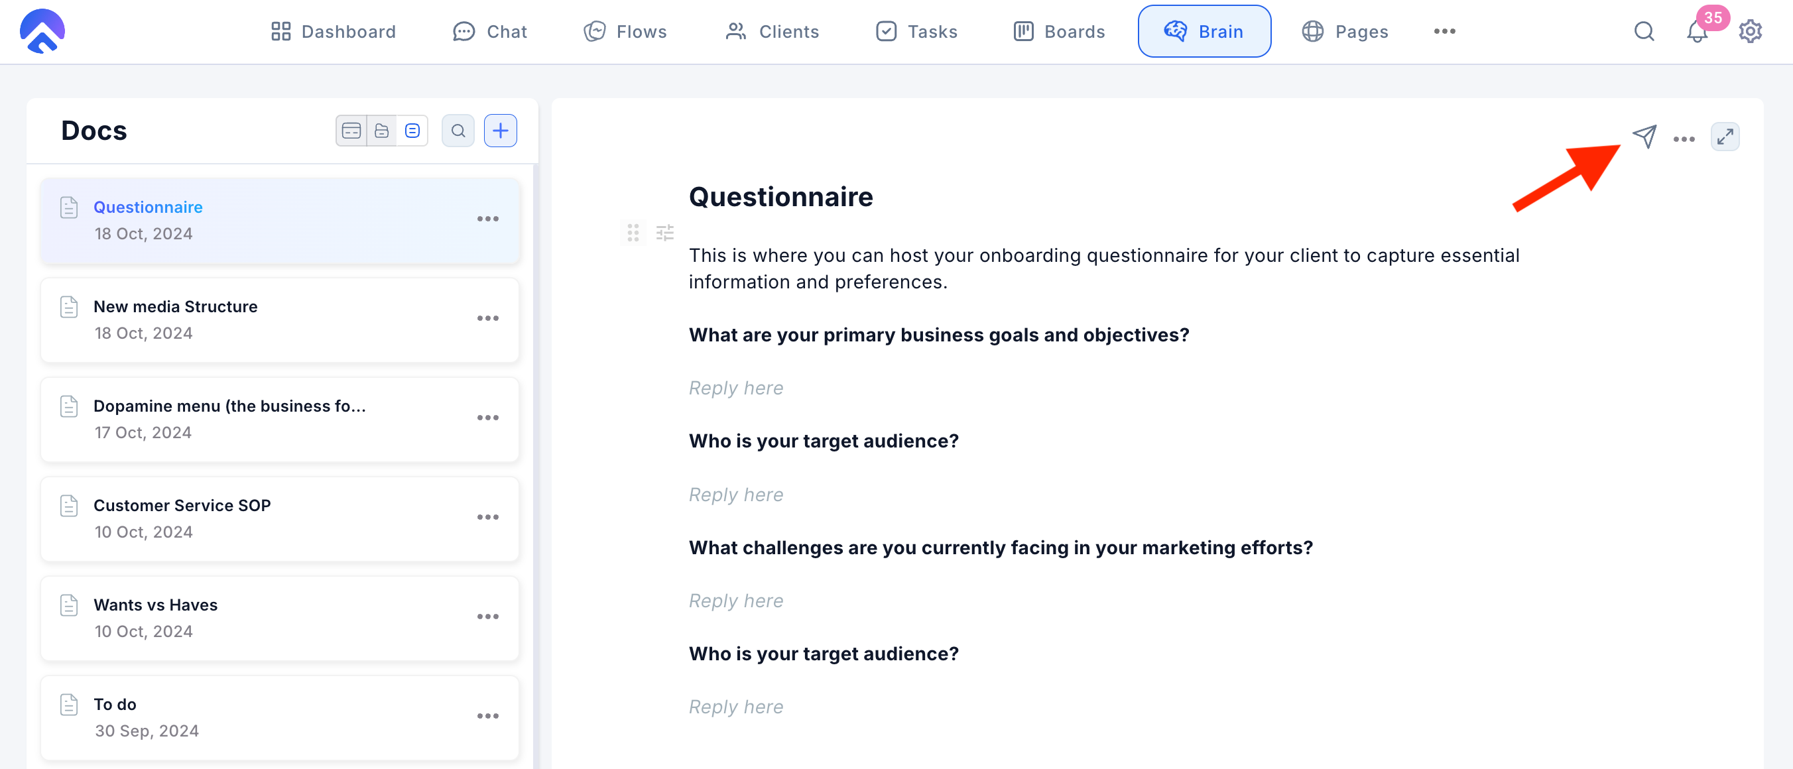Open settings gear in top bar
1793x769 pixels.
1750,32
